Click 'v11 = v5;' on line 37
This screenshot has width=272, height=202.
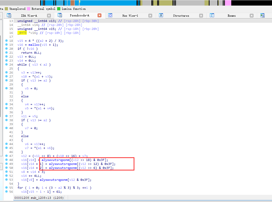29,116
